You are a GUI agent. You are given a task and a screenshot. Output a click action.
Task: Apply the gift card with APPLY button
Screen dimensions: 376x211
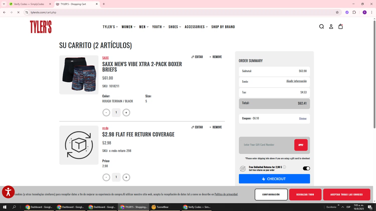click(x=301, y=145)
